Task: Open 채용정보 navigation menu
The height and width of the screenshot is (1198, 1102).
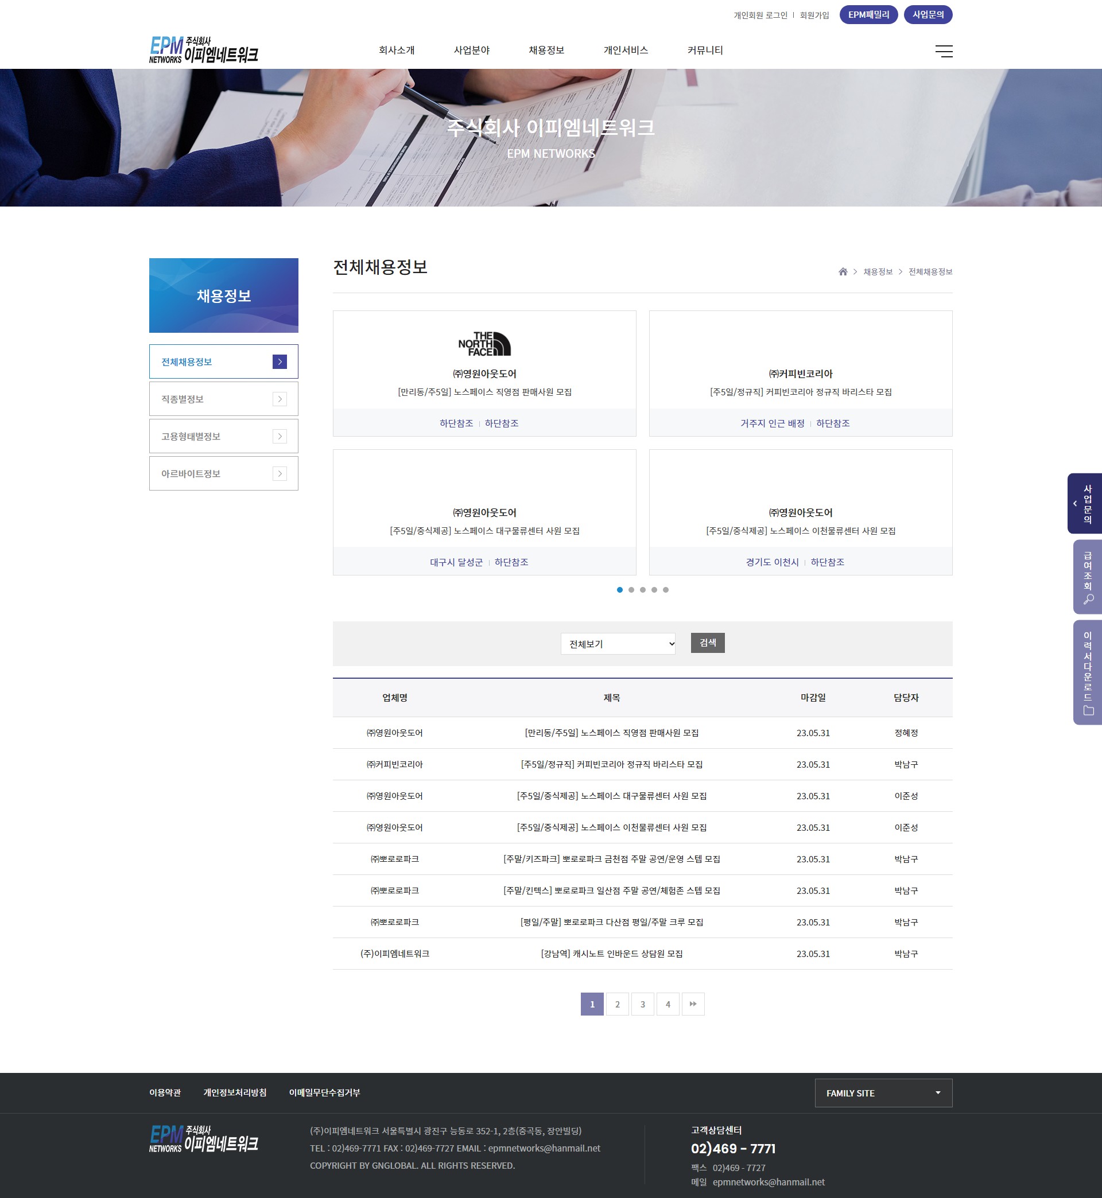Action: click(546, 50)
